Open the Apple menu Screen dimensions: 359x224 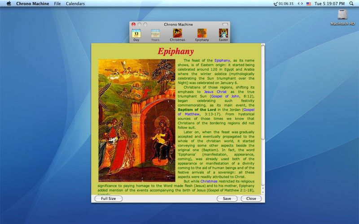(9, 4)
